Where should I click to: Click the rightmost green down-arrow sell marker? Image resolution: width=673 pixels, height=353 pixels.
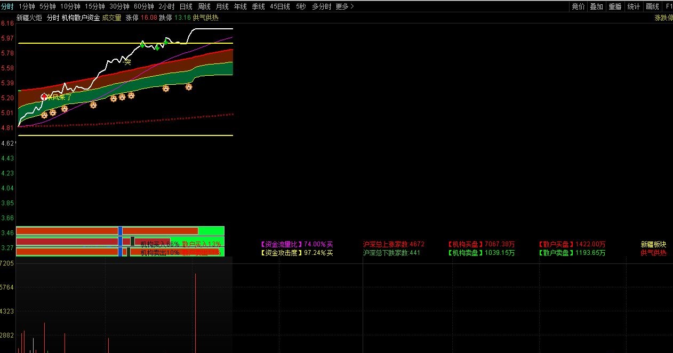[166, 42]
